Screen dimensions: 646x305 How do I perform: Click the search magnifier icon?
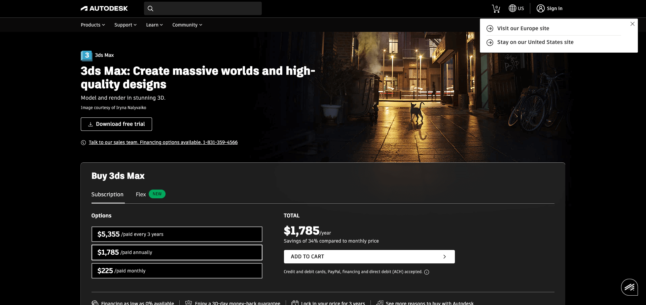pyautogui.click(x=150, y=8)
